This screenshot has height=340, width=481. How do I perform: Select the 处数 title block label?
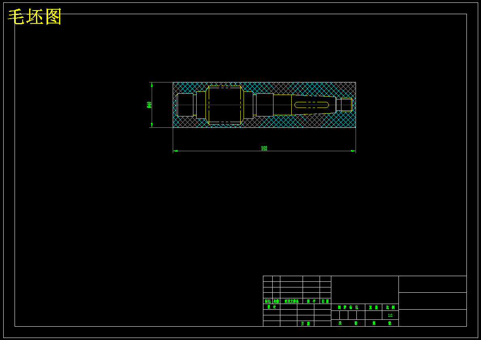276,301
